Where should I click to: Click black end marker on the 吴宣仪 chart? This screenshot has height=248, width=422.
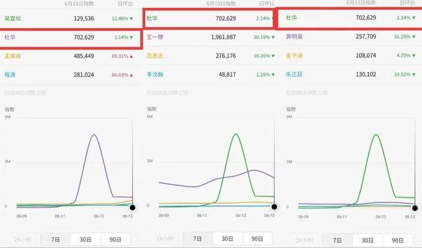(133, 207)
